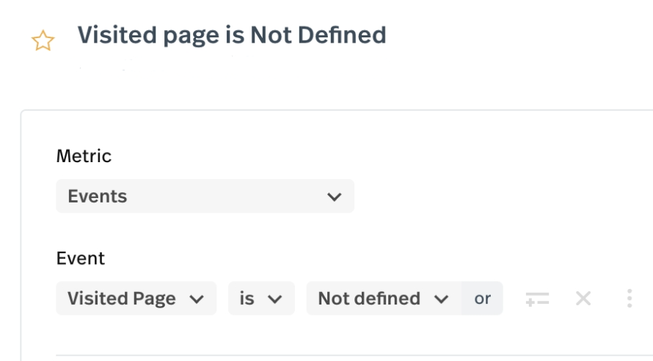Add an "or" condition
Screen dimensions: 653x361
483,299
